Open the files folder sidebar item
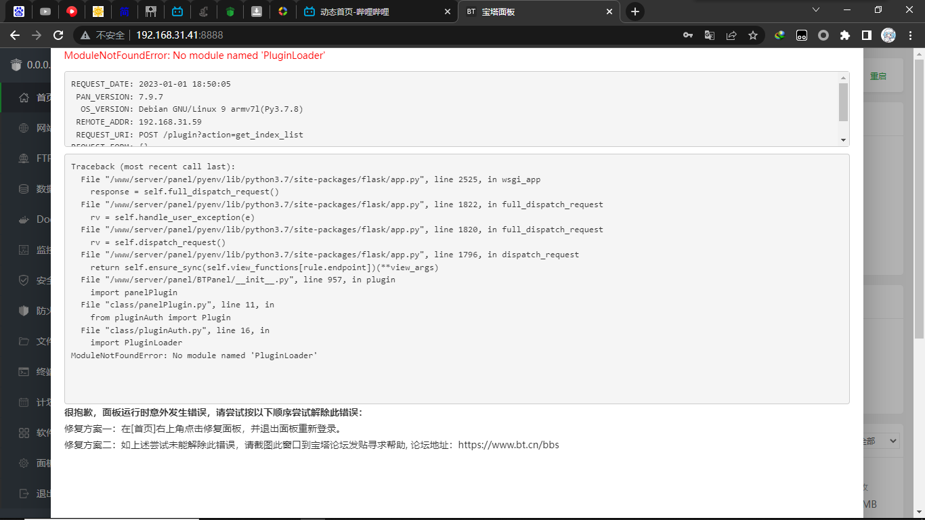The image size is (925, 520). click(26, 341)
